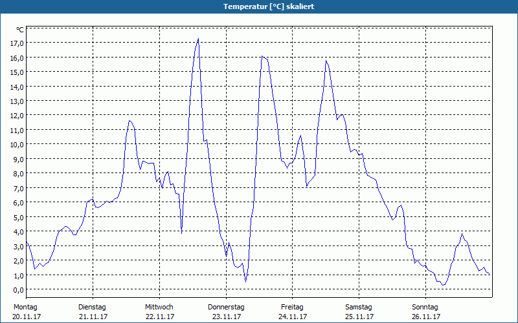Screen dimensions: 518x323
Task: Click the lowest temperature dip on Donnerstag morning
Action: tap(246, 282)
